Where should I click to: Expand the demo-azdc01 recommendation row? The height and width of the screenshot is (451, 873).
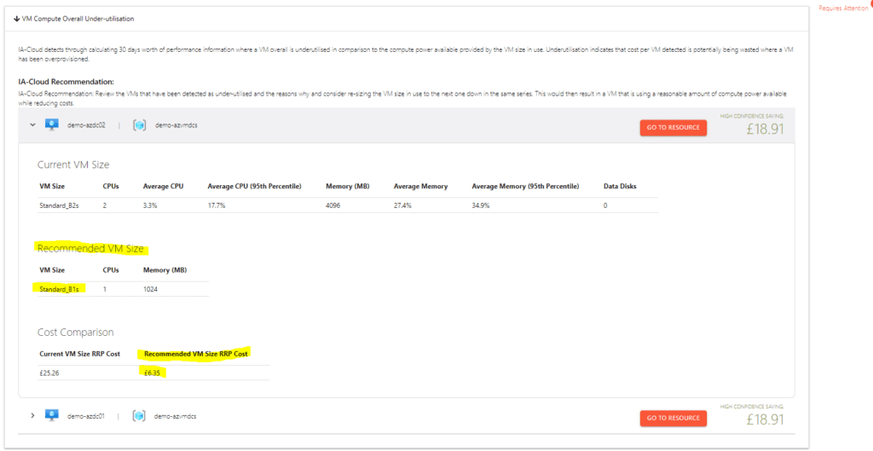coord(32,415)
